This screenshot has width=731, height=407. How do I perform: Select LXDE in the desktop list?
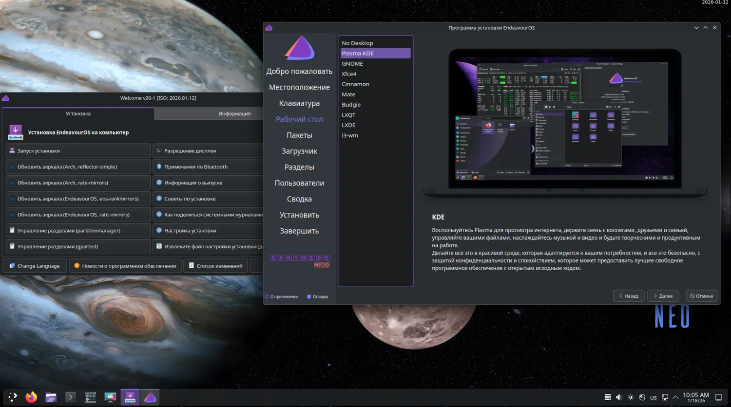click(x=376, y=125)
